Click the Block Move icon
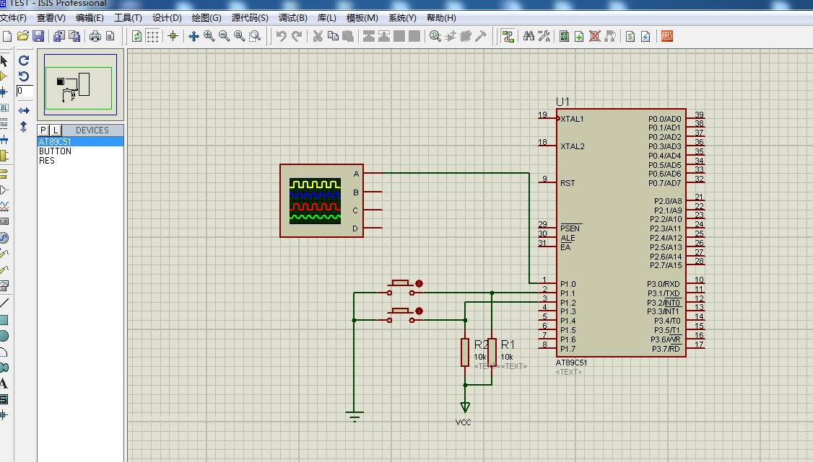 [x=383, y=36]
